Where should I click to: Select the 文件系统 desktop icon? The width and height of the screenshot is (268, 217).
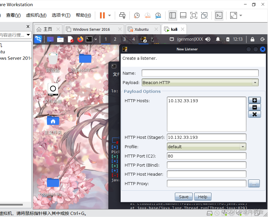53,93
